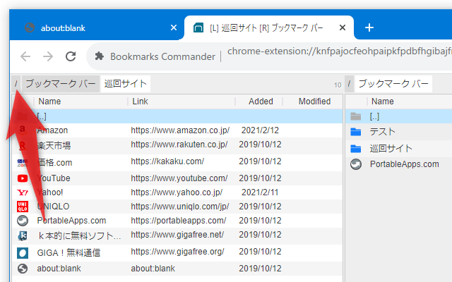Open the 巡回サイト folder in right panel
Viewport: 452px width, 282px height.
391,149
